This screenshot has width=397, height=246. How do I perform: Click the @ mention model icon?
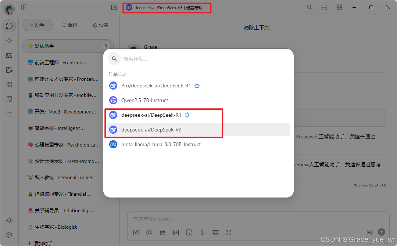(149, 233)
